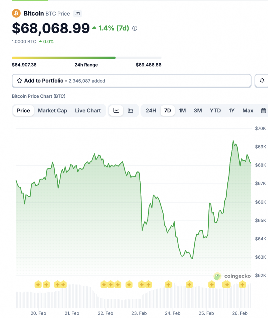Select the 1M time range
This screenshot has width=268, height=318.
(182, 111)
